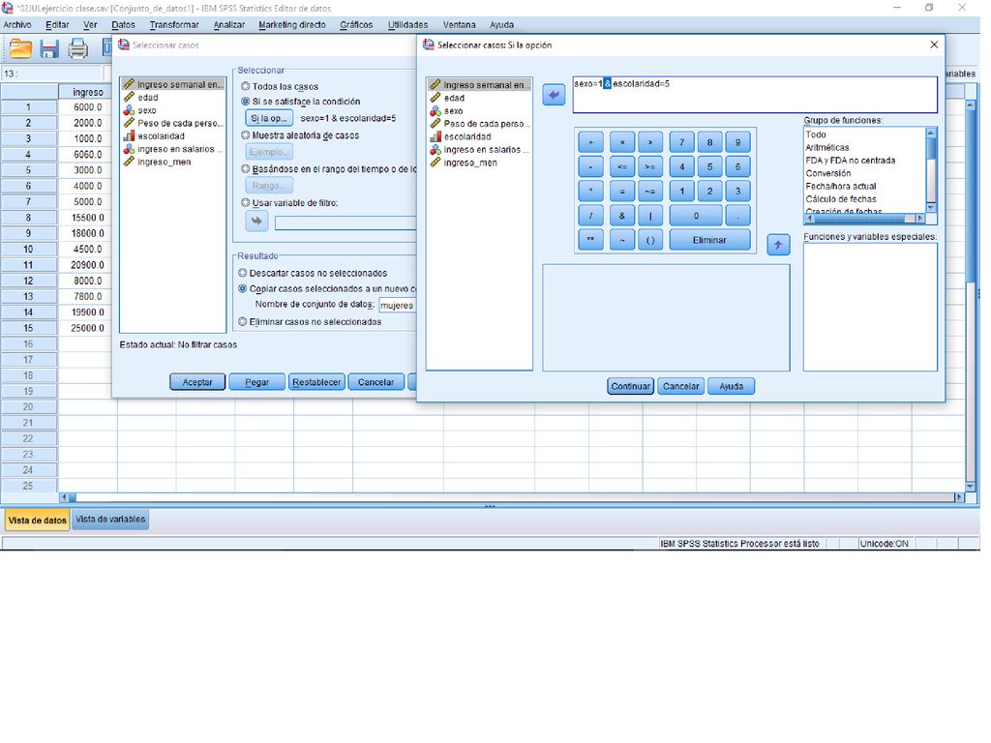Click keypad digit 7

click(x=682, y=142)
